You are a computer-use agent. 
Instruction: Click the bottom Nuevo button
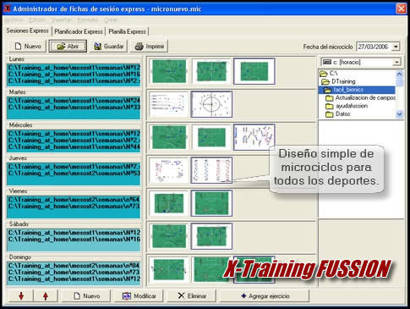tap(86, 296)
